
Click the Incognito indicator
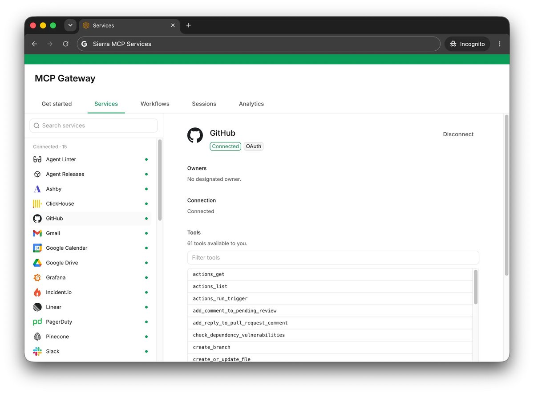(467, 44)
